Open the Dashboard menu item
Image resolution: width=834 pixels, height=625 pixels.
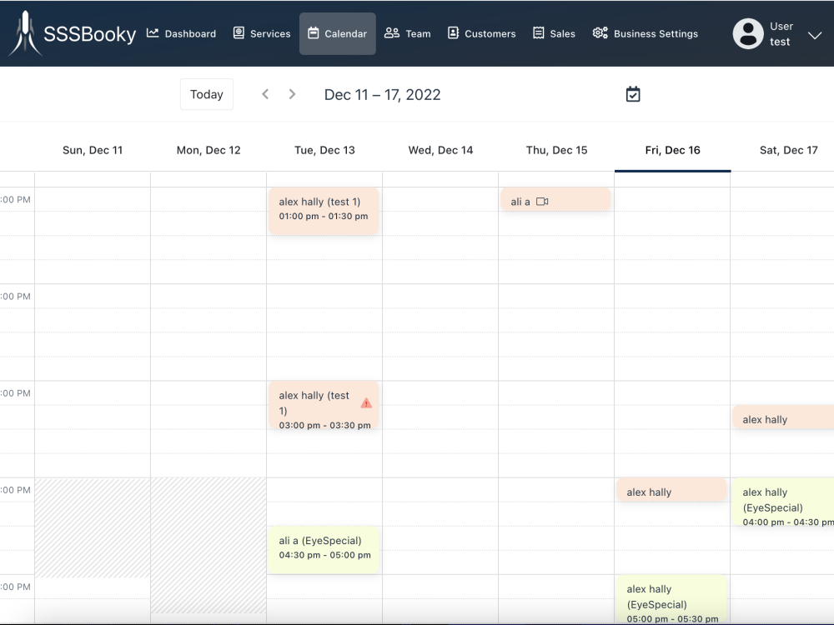[181, 33]
